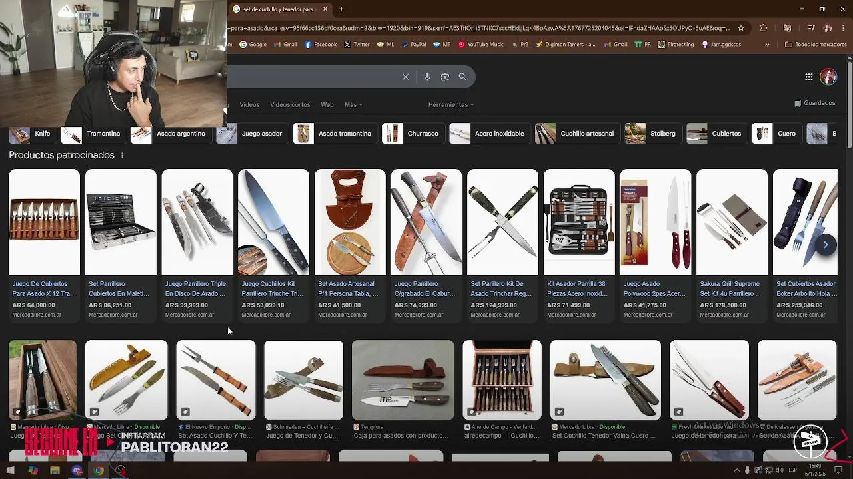Open the 'Todos los marcadores' folder
The image size is (853, 479).
816,45
